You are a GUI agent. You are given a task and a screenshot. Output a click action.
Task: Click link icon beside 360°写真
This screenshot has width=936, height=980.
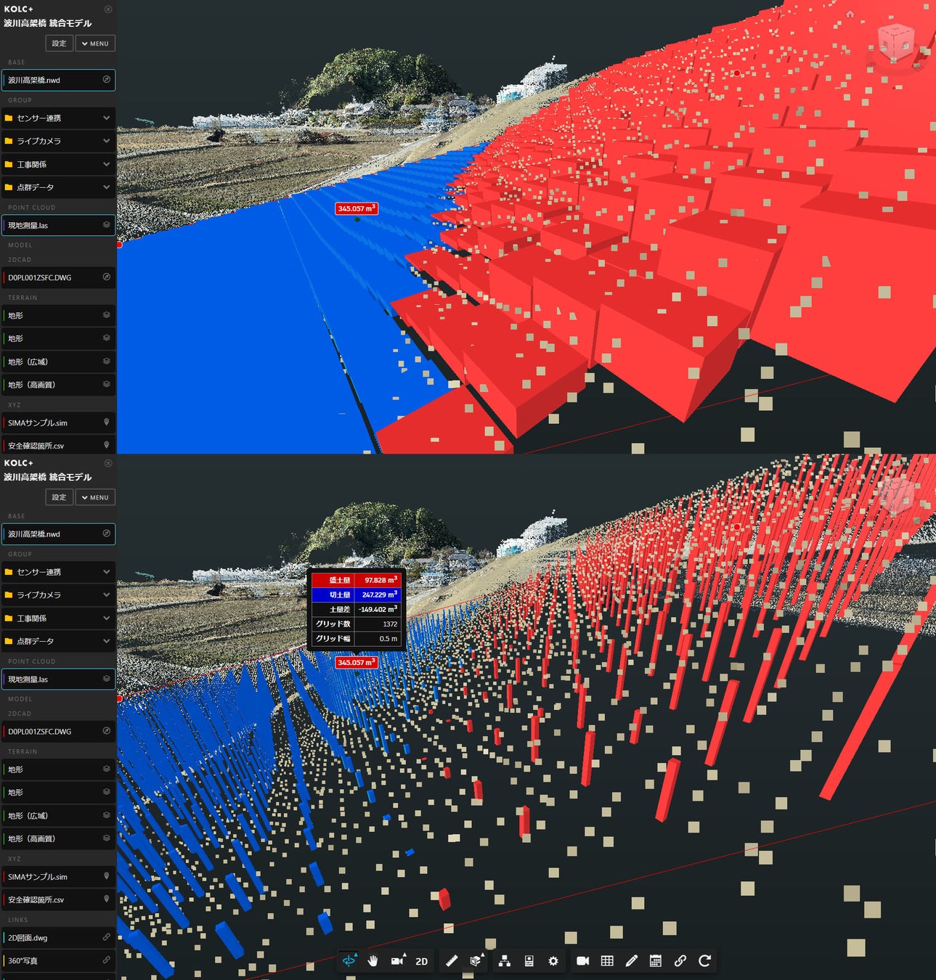(106, 960)
